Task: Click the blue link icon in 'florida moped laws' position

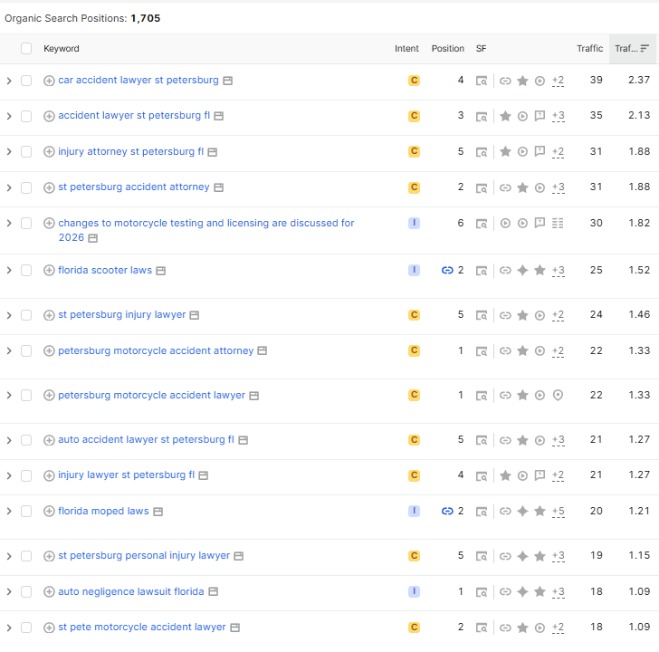Action: tap(447, 511)
